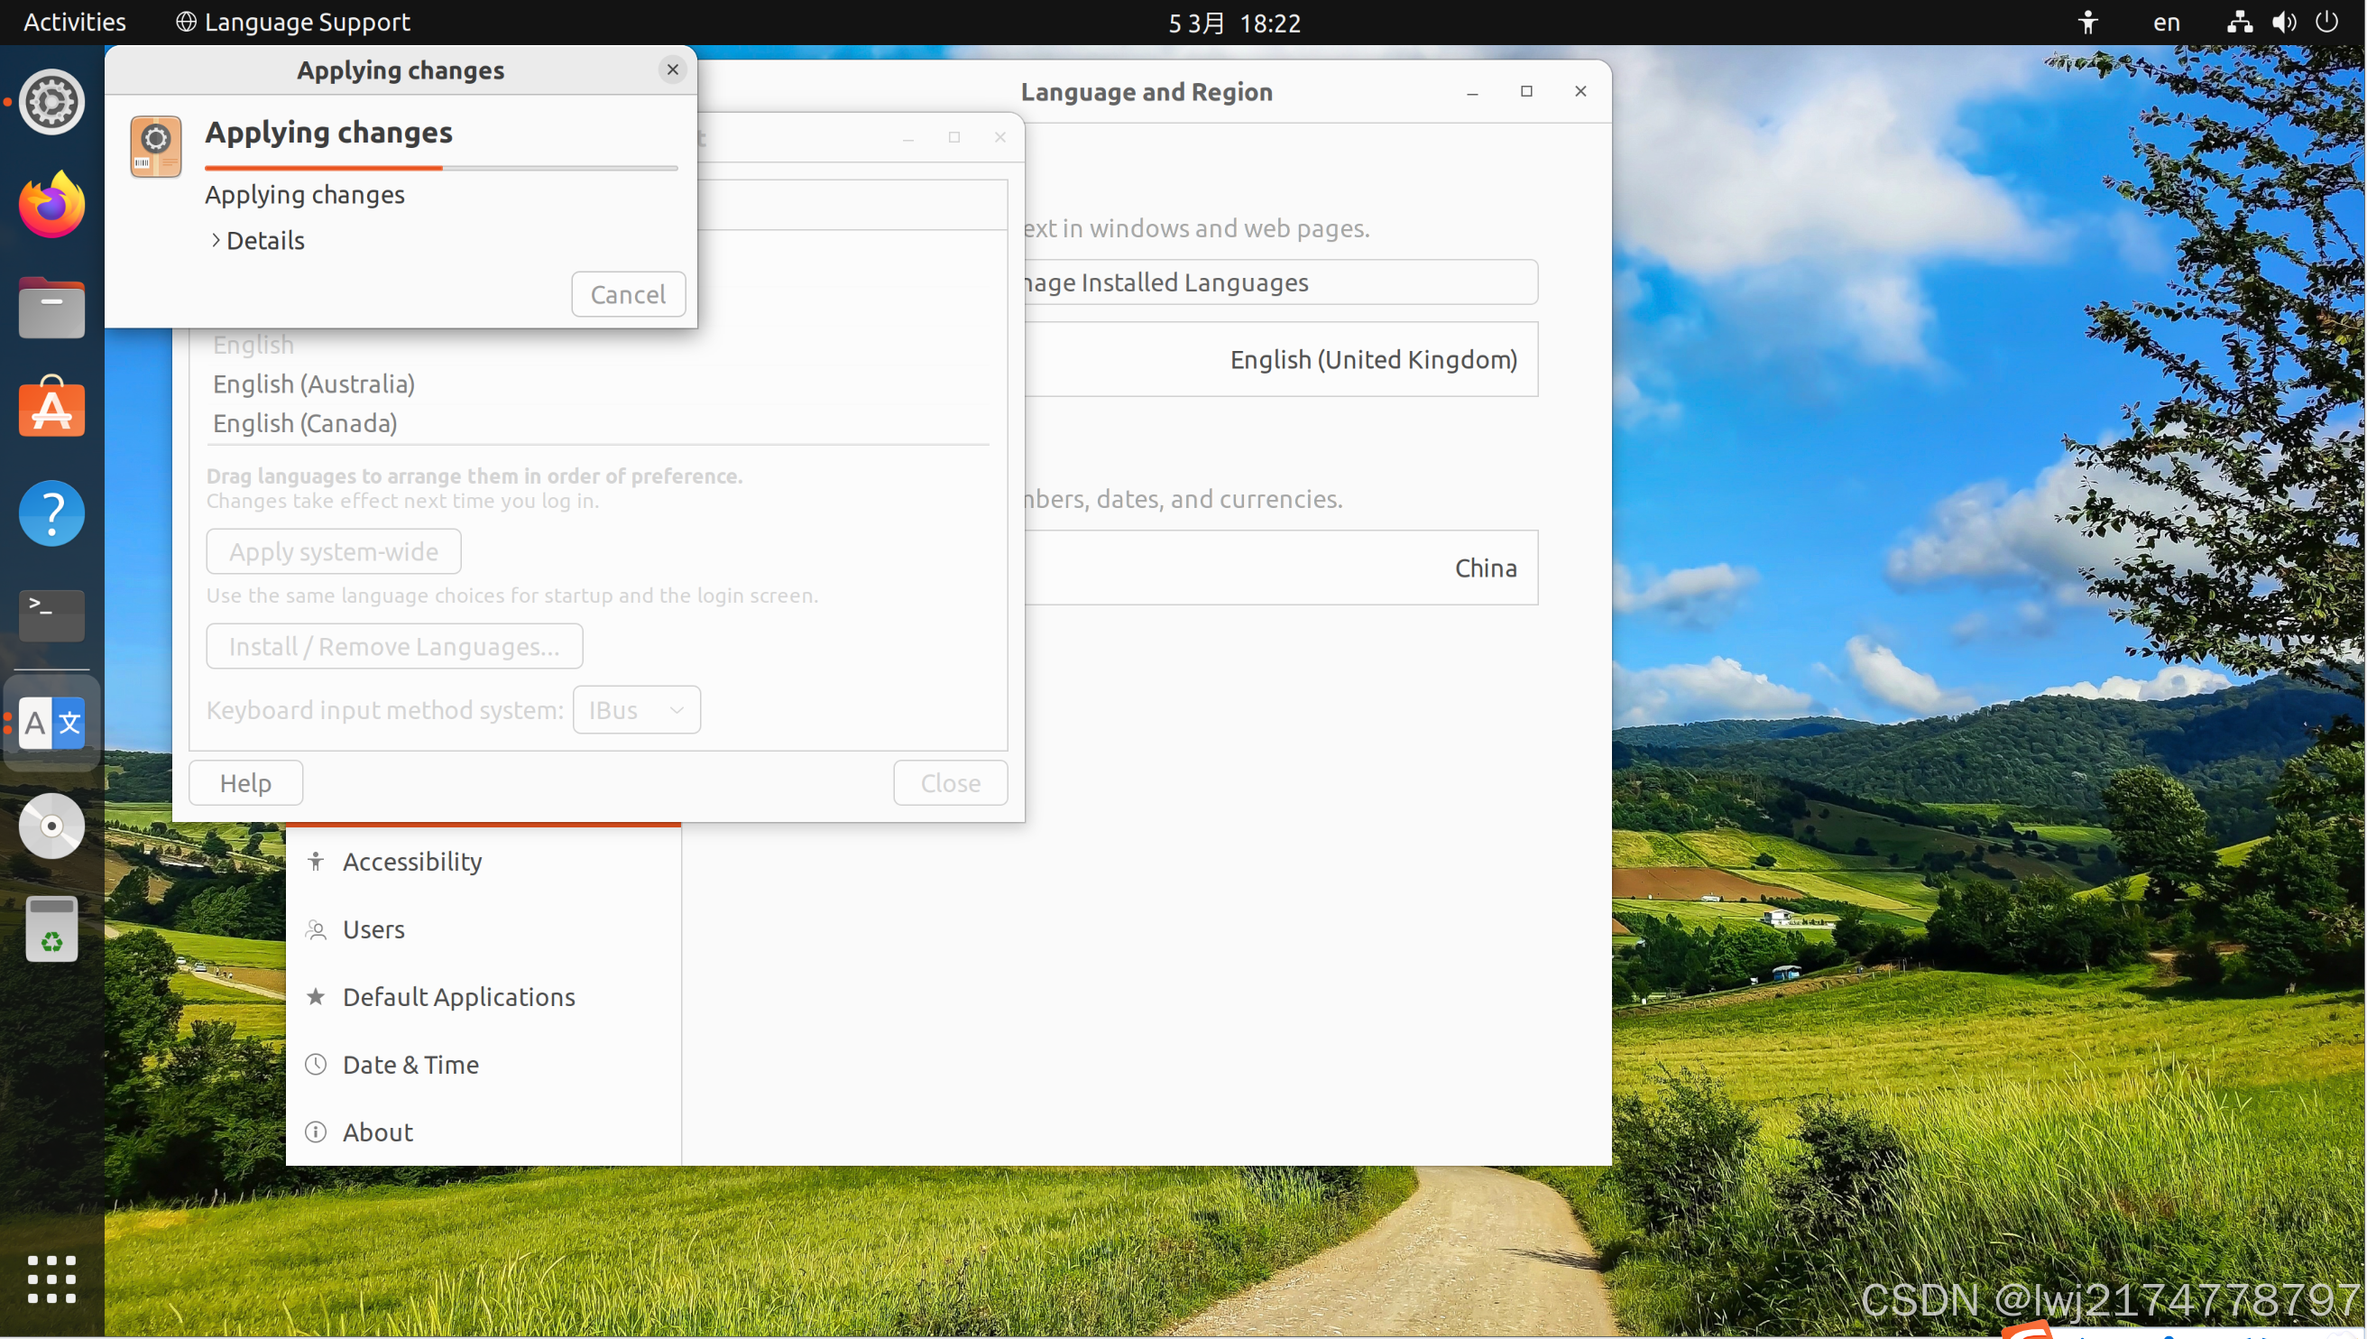Image resolution: width=2367 pixels, height=1339 pixels.
Task: Open accessibility menu in top bar
Action: 2087,22
